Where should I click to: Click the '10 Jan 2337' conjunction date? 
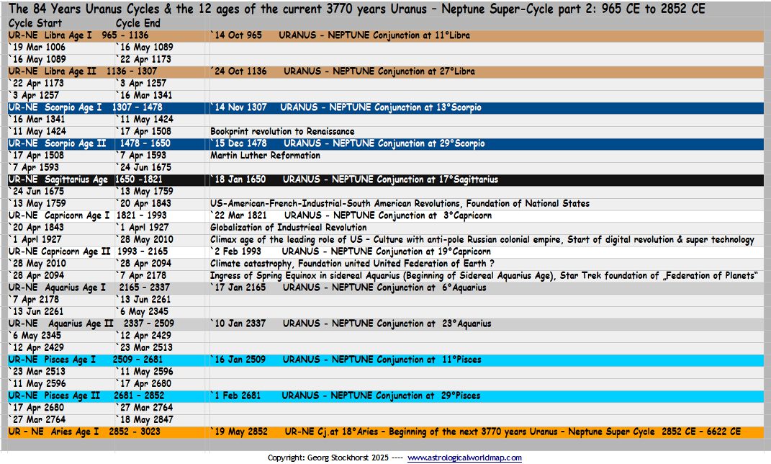(238, 324)
